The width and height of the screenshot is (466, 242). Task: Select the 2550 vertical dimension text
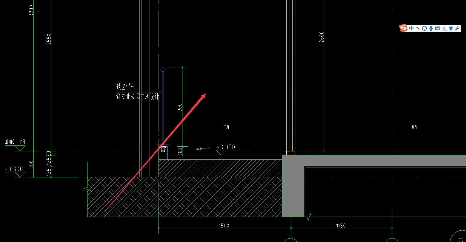coord(49,39)
